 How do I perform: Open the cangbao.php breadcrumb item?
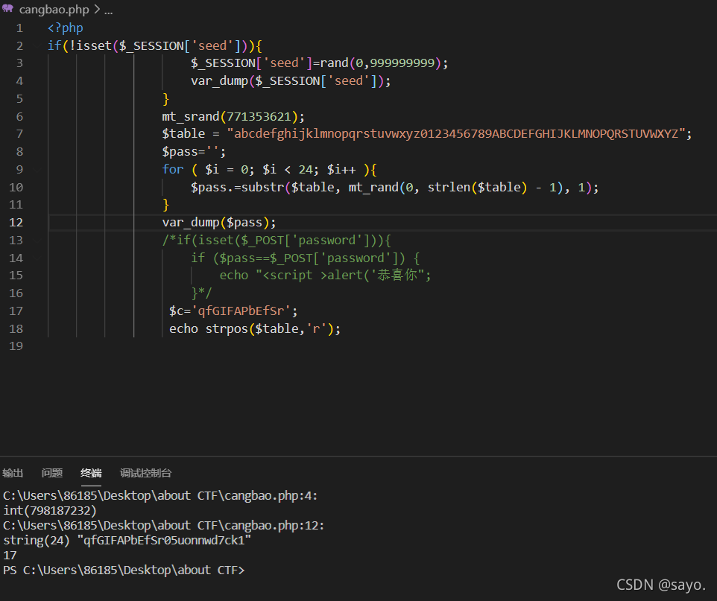point(54,9)
